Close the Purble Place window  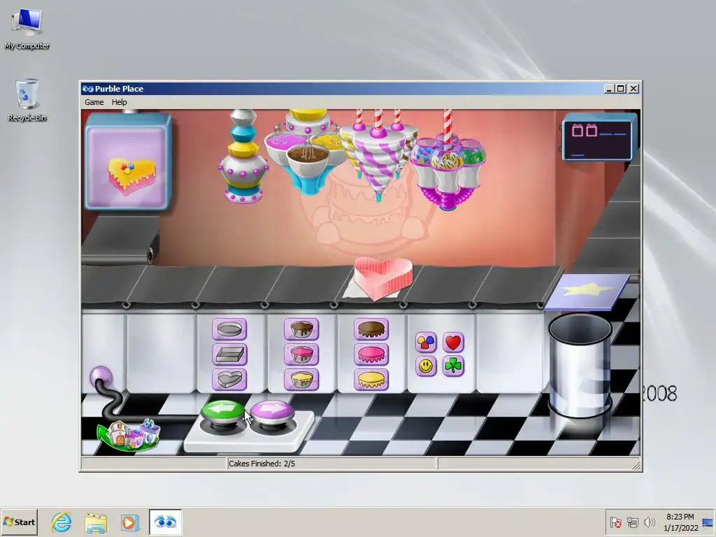(633, 89)
